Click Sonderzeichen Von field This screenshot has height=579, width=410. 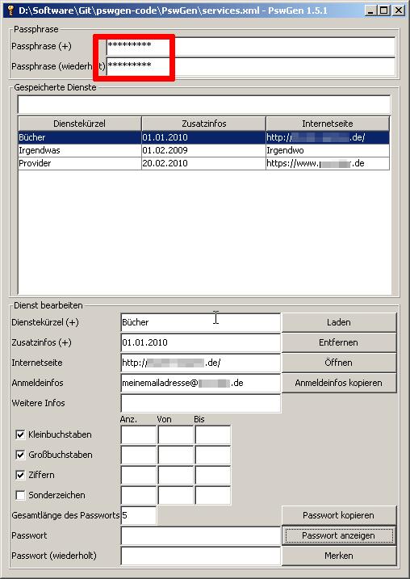pyautogui.click(x=176, y=495)
